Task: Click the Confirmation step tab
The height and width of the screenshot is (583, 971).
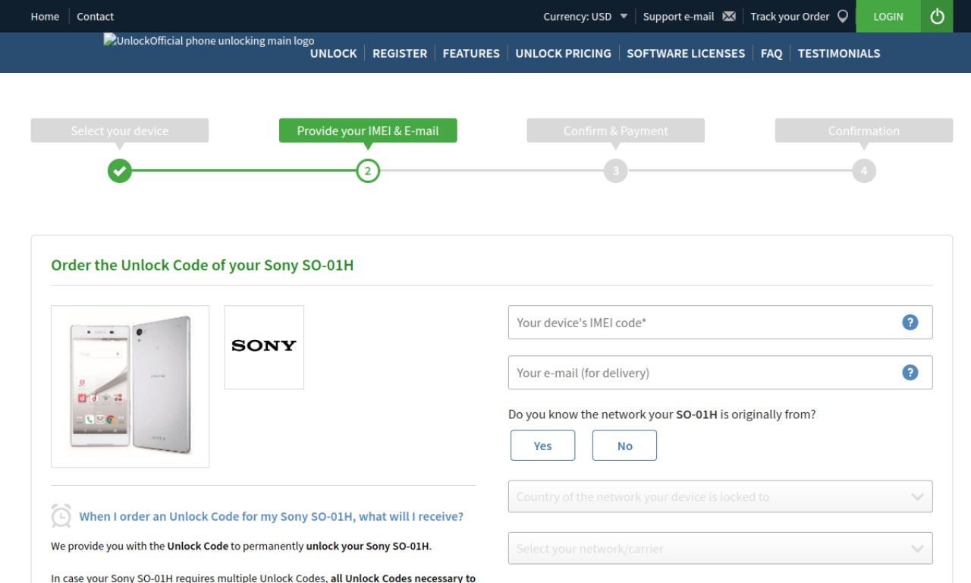Action: pos(864,131)
